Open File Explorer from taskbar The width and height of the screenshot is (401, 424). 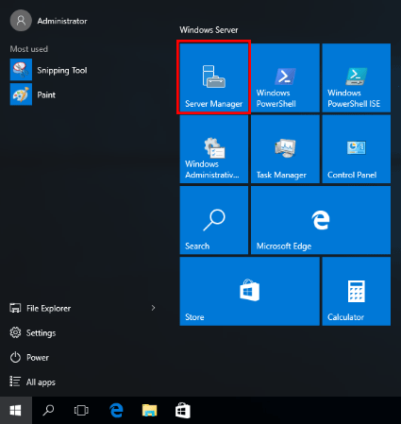click(149, 411)
